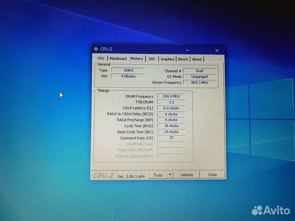Close CPU-Z with the X button
The width and height of the screenshot is (295, 221).
217,51
